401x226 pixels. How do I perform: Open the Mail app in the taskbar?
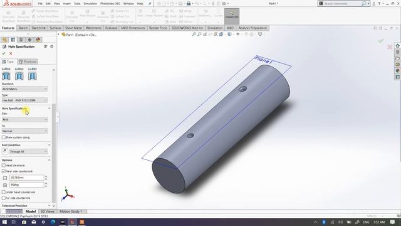(33, 222)
